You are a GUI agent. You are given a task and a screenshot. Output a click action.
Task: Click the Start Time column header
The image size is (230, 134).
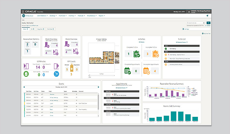29,91
